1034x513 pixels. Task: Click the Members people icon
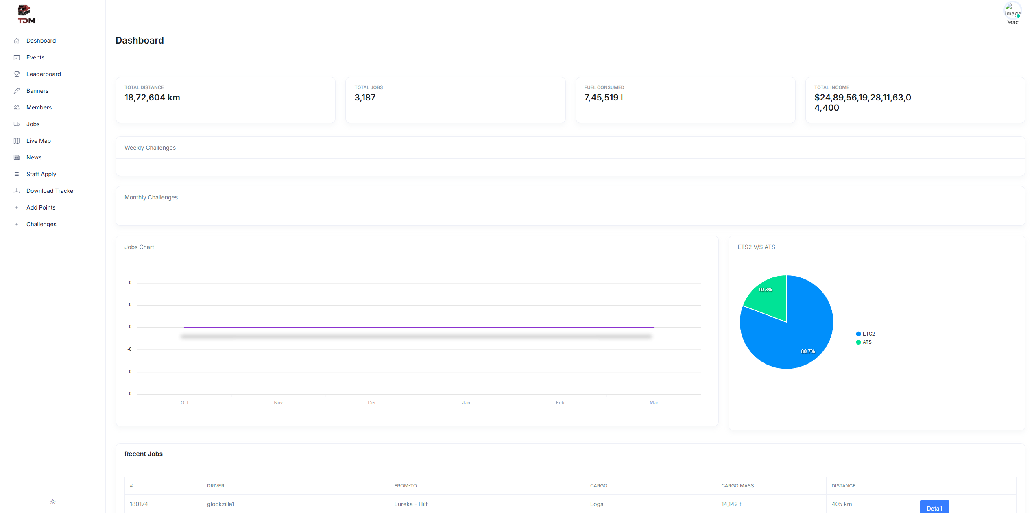point(17,107)
